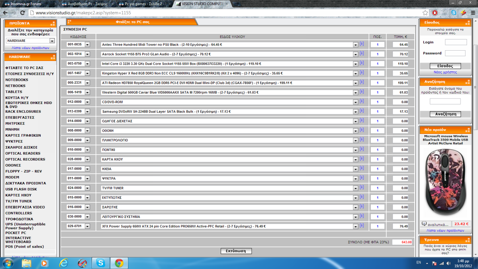Image resolution: width=478 pixels, height=269 pixels.
Task: Open the Νέος χρήστης new user link
Action: pyautogui.click(x=445, y=72)
